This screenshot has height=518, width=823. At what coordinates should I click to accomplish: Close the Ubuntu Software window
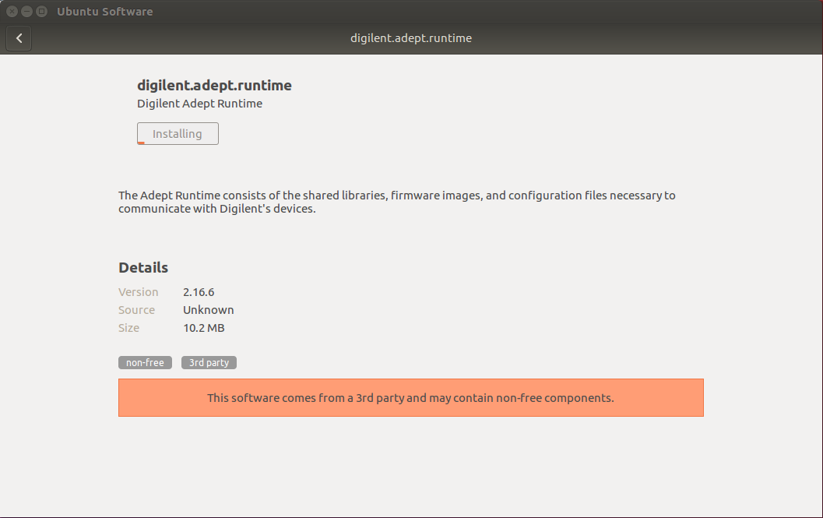click(x=12, y=11)
